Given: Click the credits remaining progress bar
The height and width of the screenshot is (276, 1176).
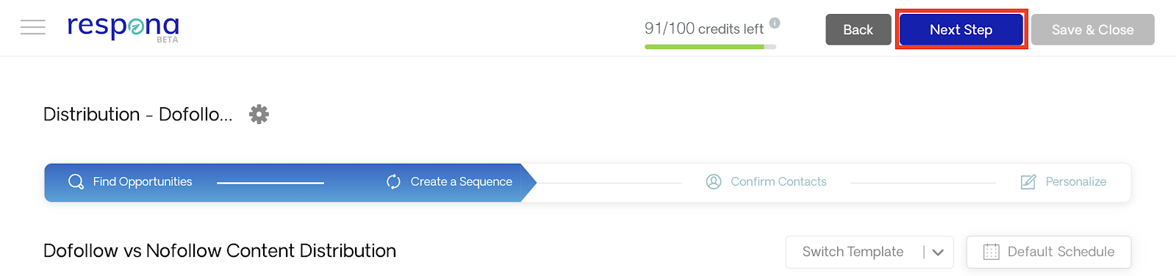Looking at the screenshot, I should [710, 47].
